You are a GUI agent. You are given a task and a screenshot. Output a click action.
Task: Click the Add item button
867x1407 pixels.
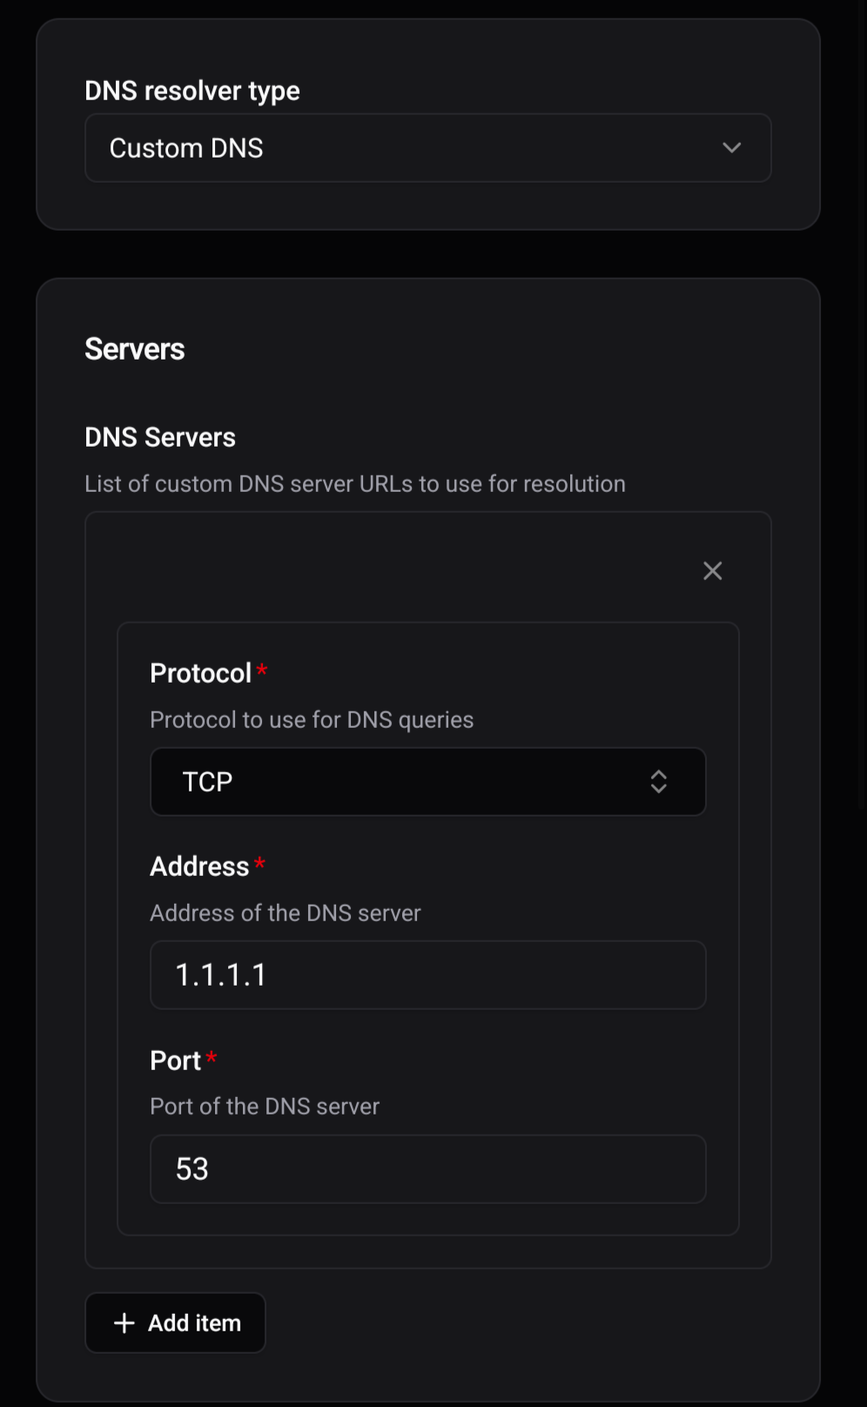pos(175,1323)
